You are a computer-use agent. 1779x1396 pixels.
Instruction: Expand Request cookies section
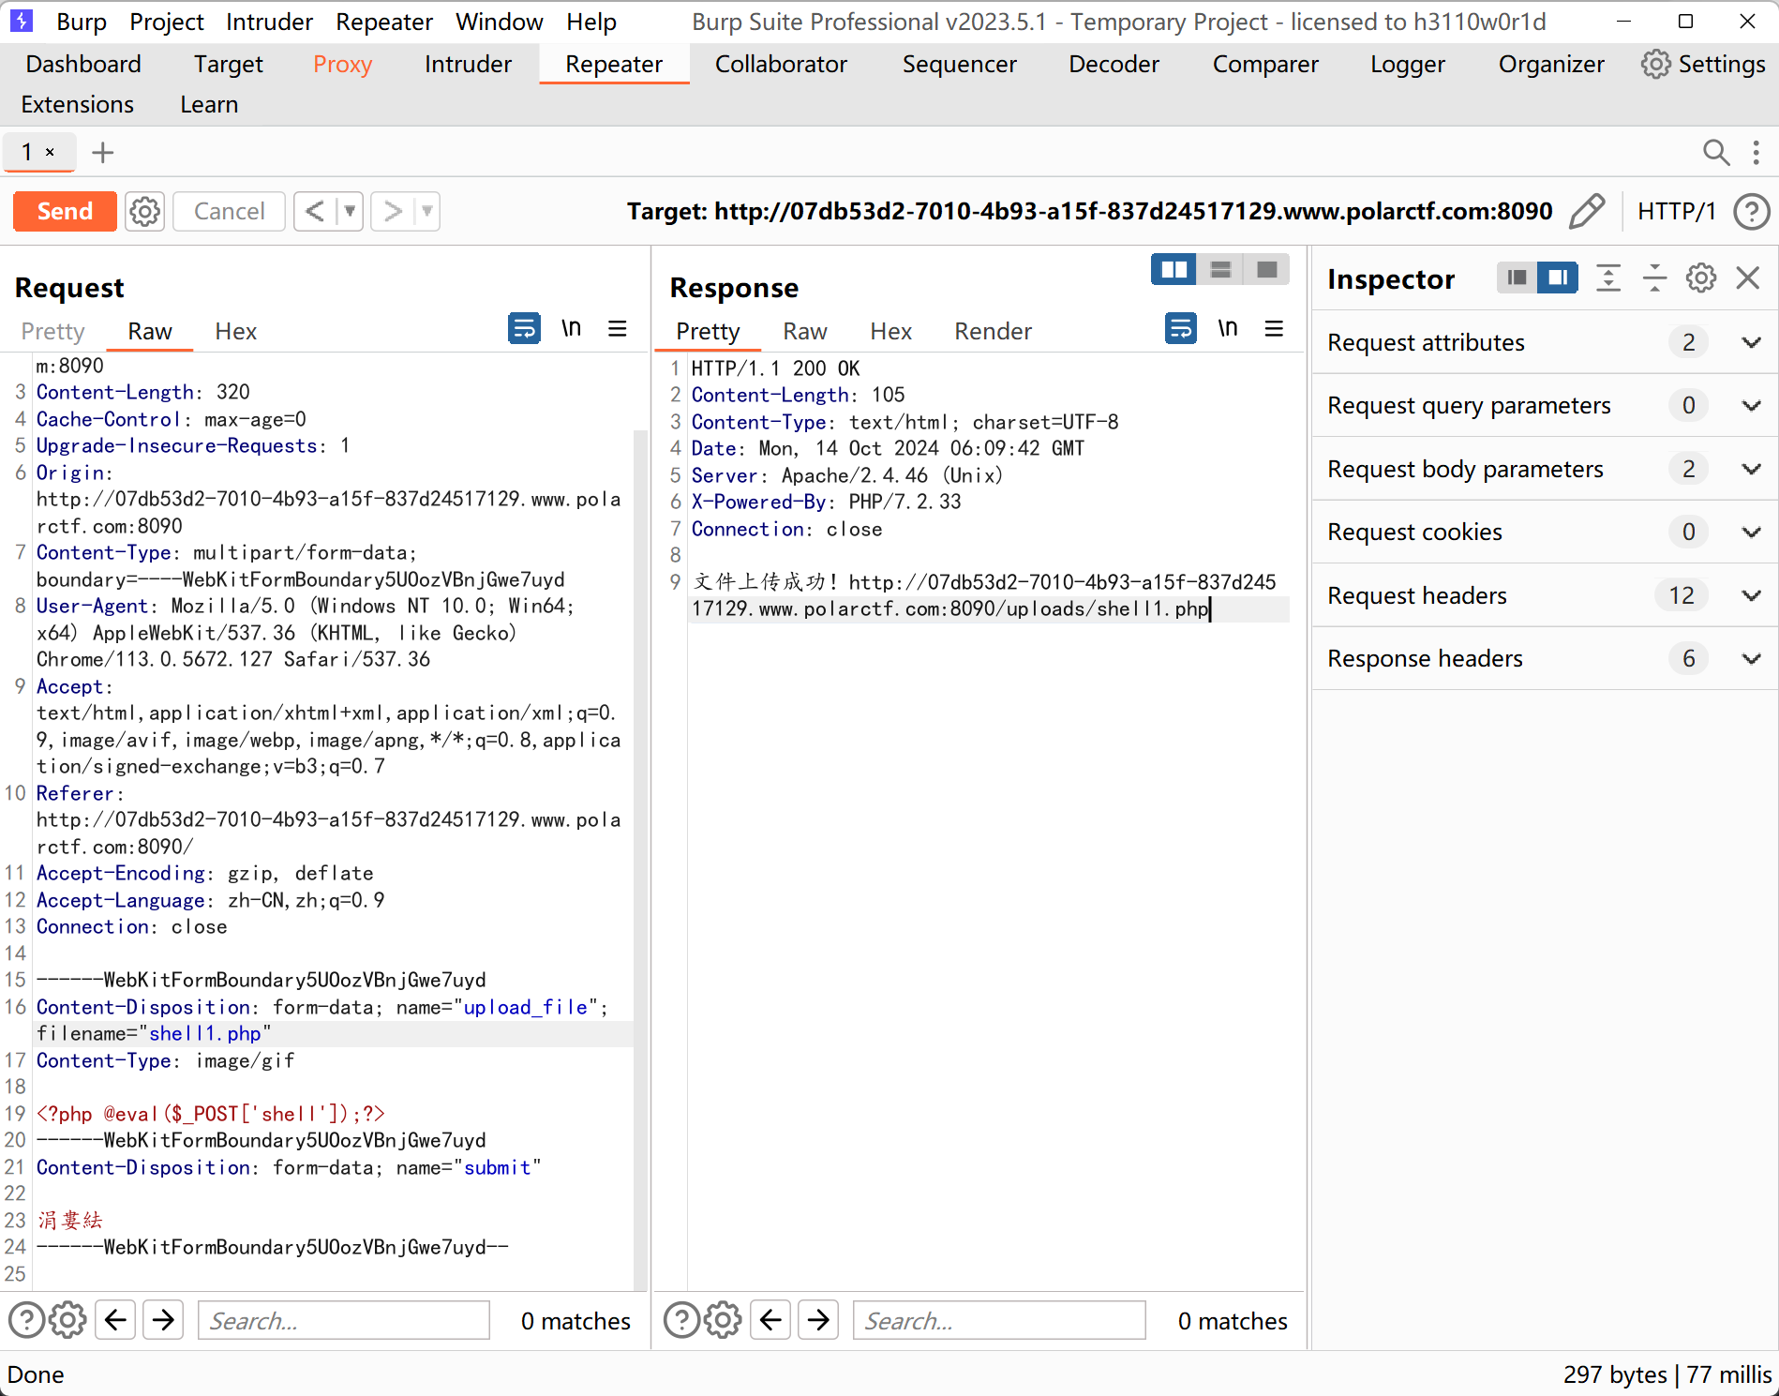tap(1545, 532)
